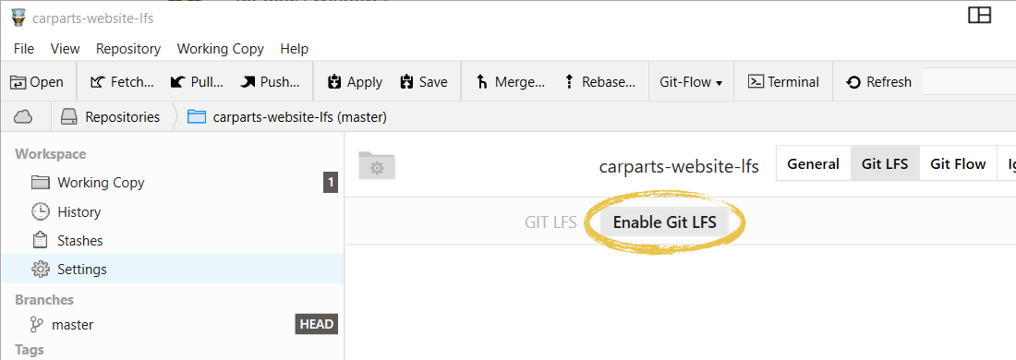Refresh the repository view

coord(879,82)
